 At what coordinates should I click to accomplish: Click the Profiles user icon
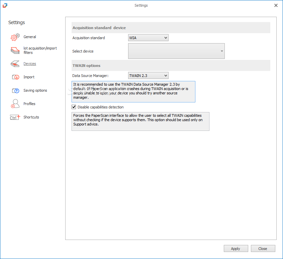tap(15, 104)
